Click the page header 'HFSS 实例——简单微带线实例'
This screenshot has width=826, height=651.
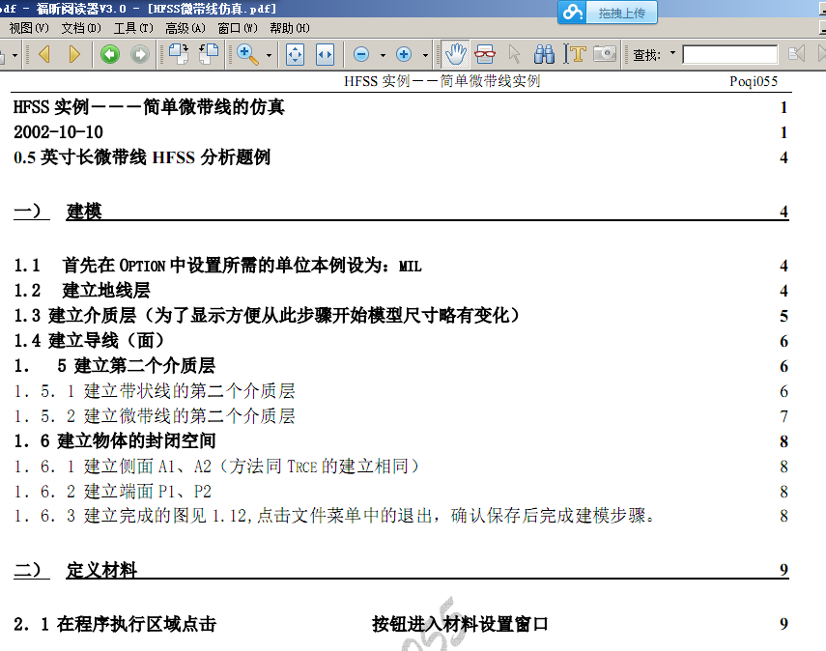click(x=442, y=81)
